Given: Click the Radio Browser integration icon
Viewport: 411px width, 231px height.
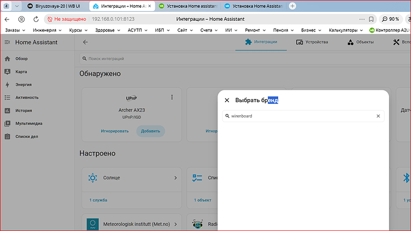Looking at the screenshot, I should [x=197, y=224].
